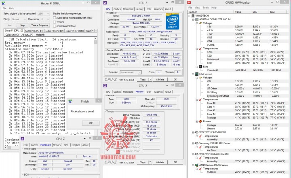Click the Hyper PI app icon in title bar
Screen dimensions: 291x178
(3, 3)
